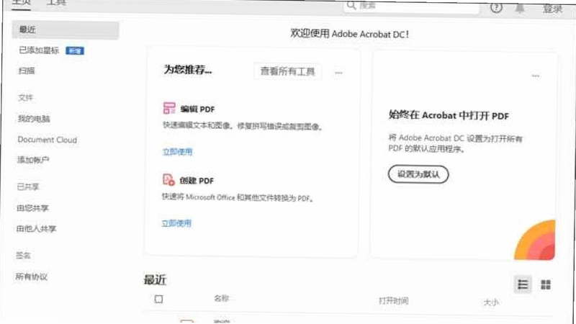The image size is (576, 324).
Task: Switch to the 工具 tab
Action: coord(57,3)
